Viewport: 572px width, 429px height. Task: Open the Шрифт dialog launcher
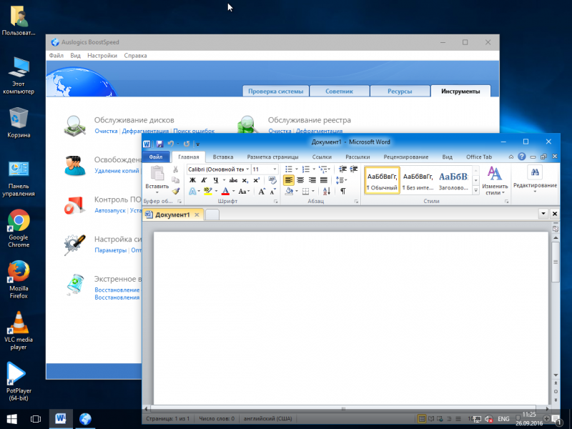click(x=275, y=202)
